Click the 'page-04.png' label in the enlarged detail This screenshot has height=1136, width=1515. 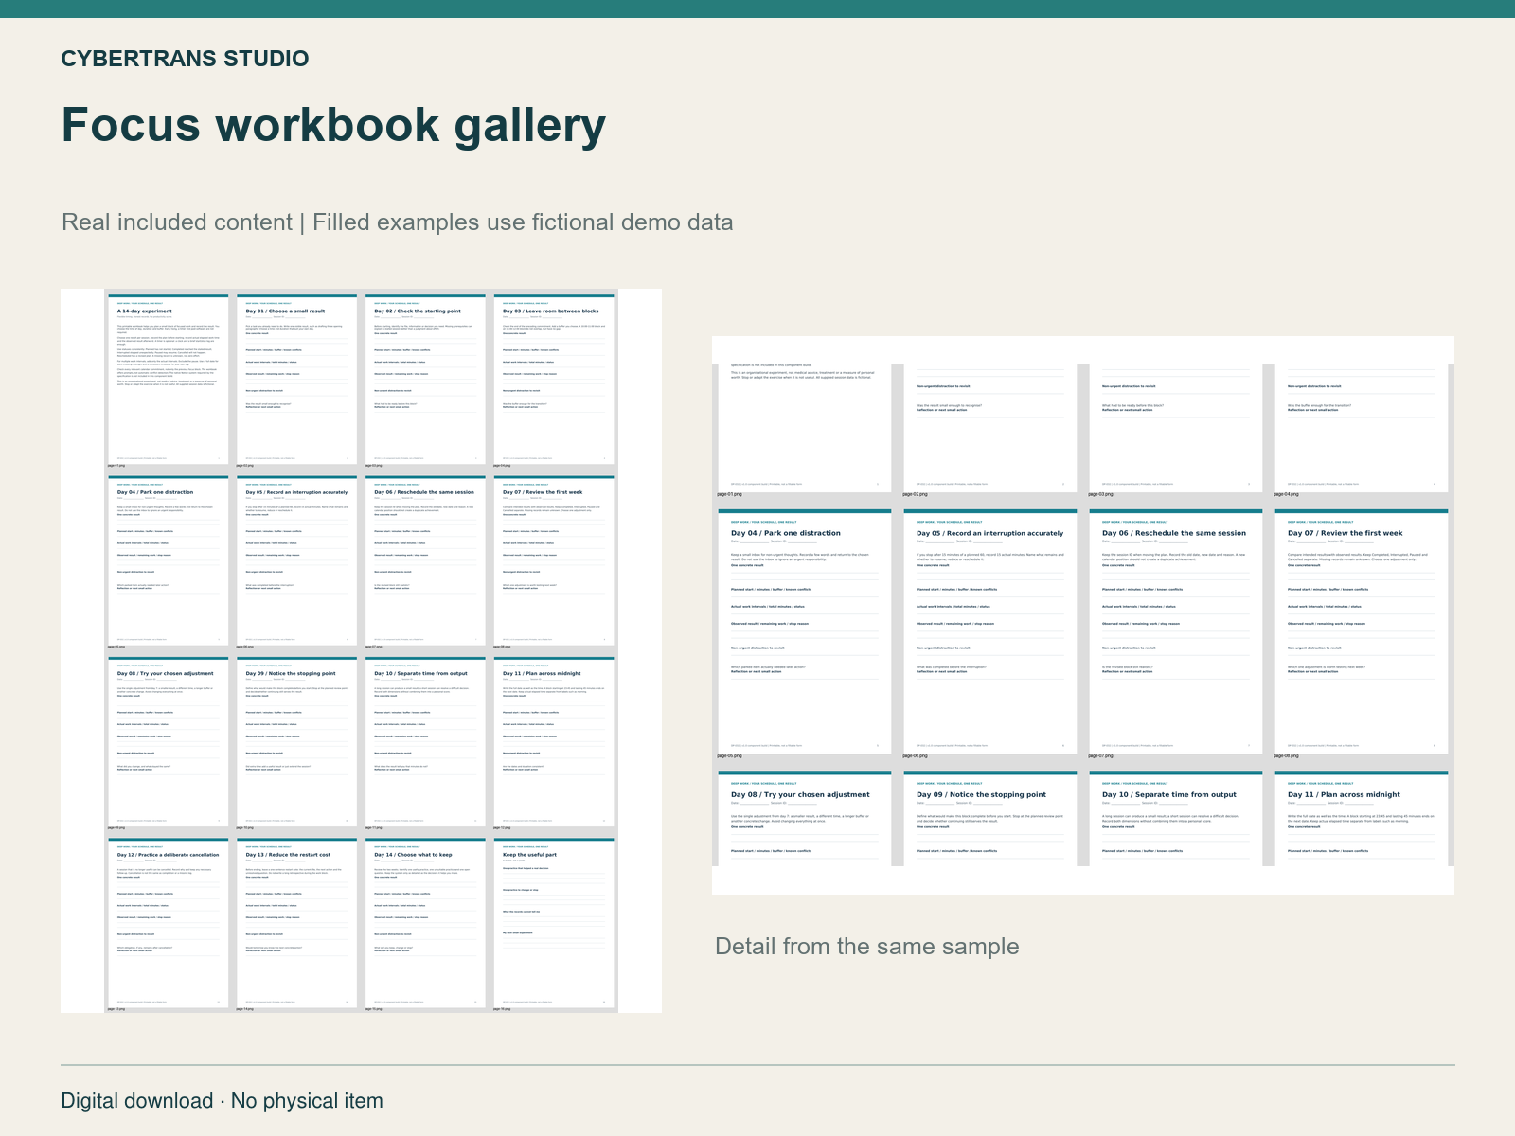(1286, 494)
